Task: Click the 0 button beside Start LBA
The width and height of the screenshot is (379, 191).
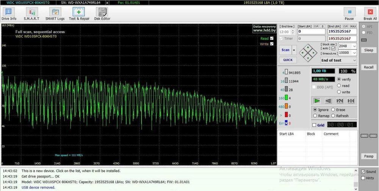Action: click(x=323, y=26)
